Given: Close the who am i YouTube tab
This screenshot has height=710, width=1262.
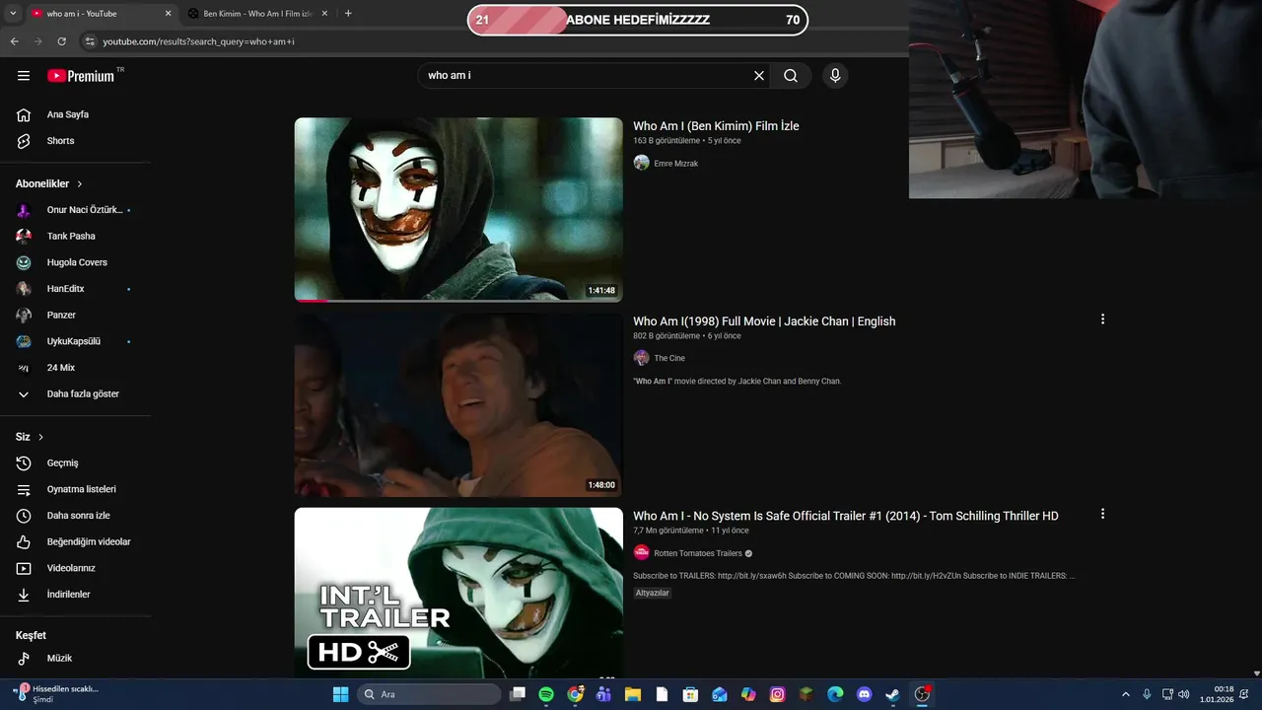Looking at the screenshot, I should click(x=168, y=14).
